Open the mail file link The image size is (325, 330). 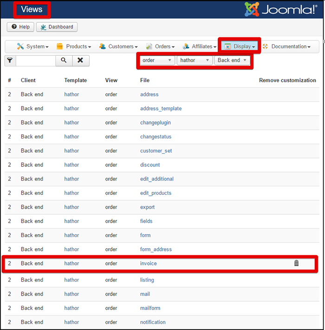pyautogui.click(x=145, y=294)
